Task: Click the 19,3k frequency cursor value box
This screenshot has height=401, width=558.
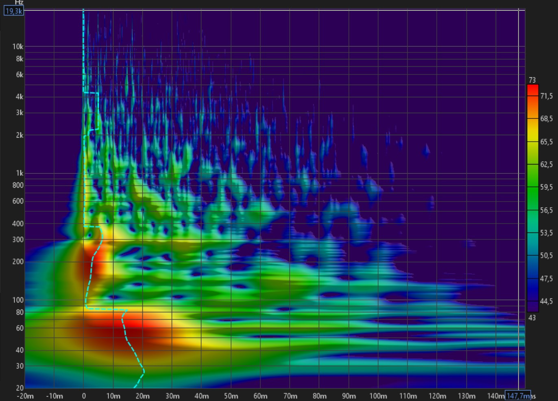Action: pos(14,11)
